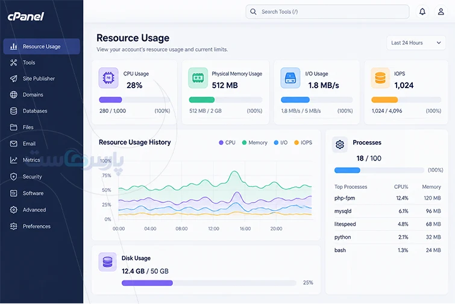The height and width of the screenshot is (304, 455).
Task: Click the CPU Usage chip icon
Action: click(108, 78)
